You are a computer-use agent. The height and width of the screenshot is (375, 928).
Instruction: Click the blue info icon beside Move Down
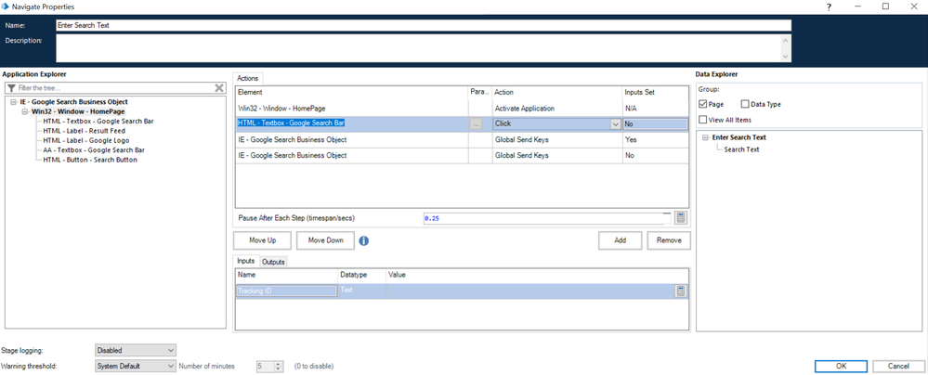pos(364,240)
